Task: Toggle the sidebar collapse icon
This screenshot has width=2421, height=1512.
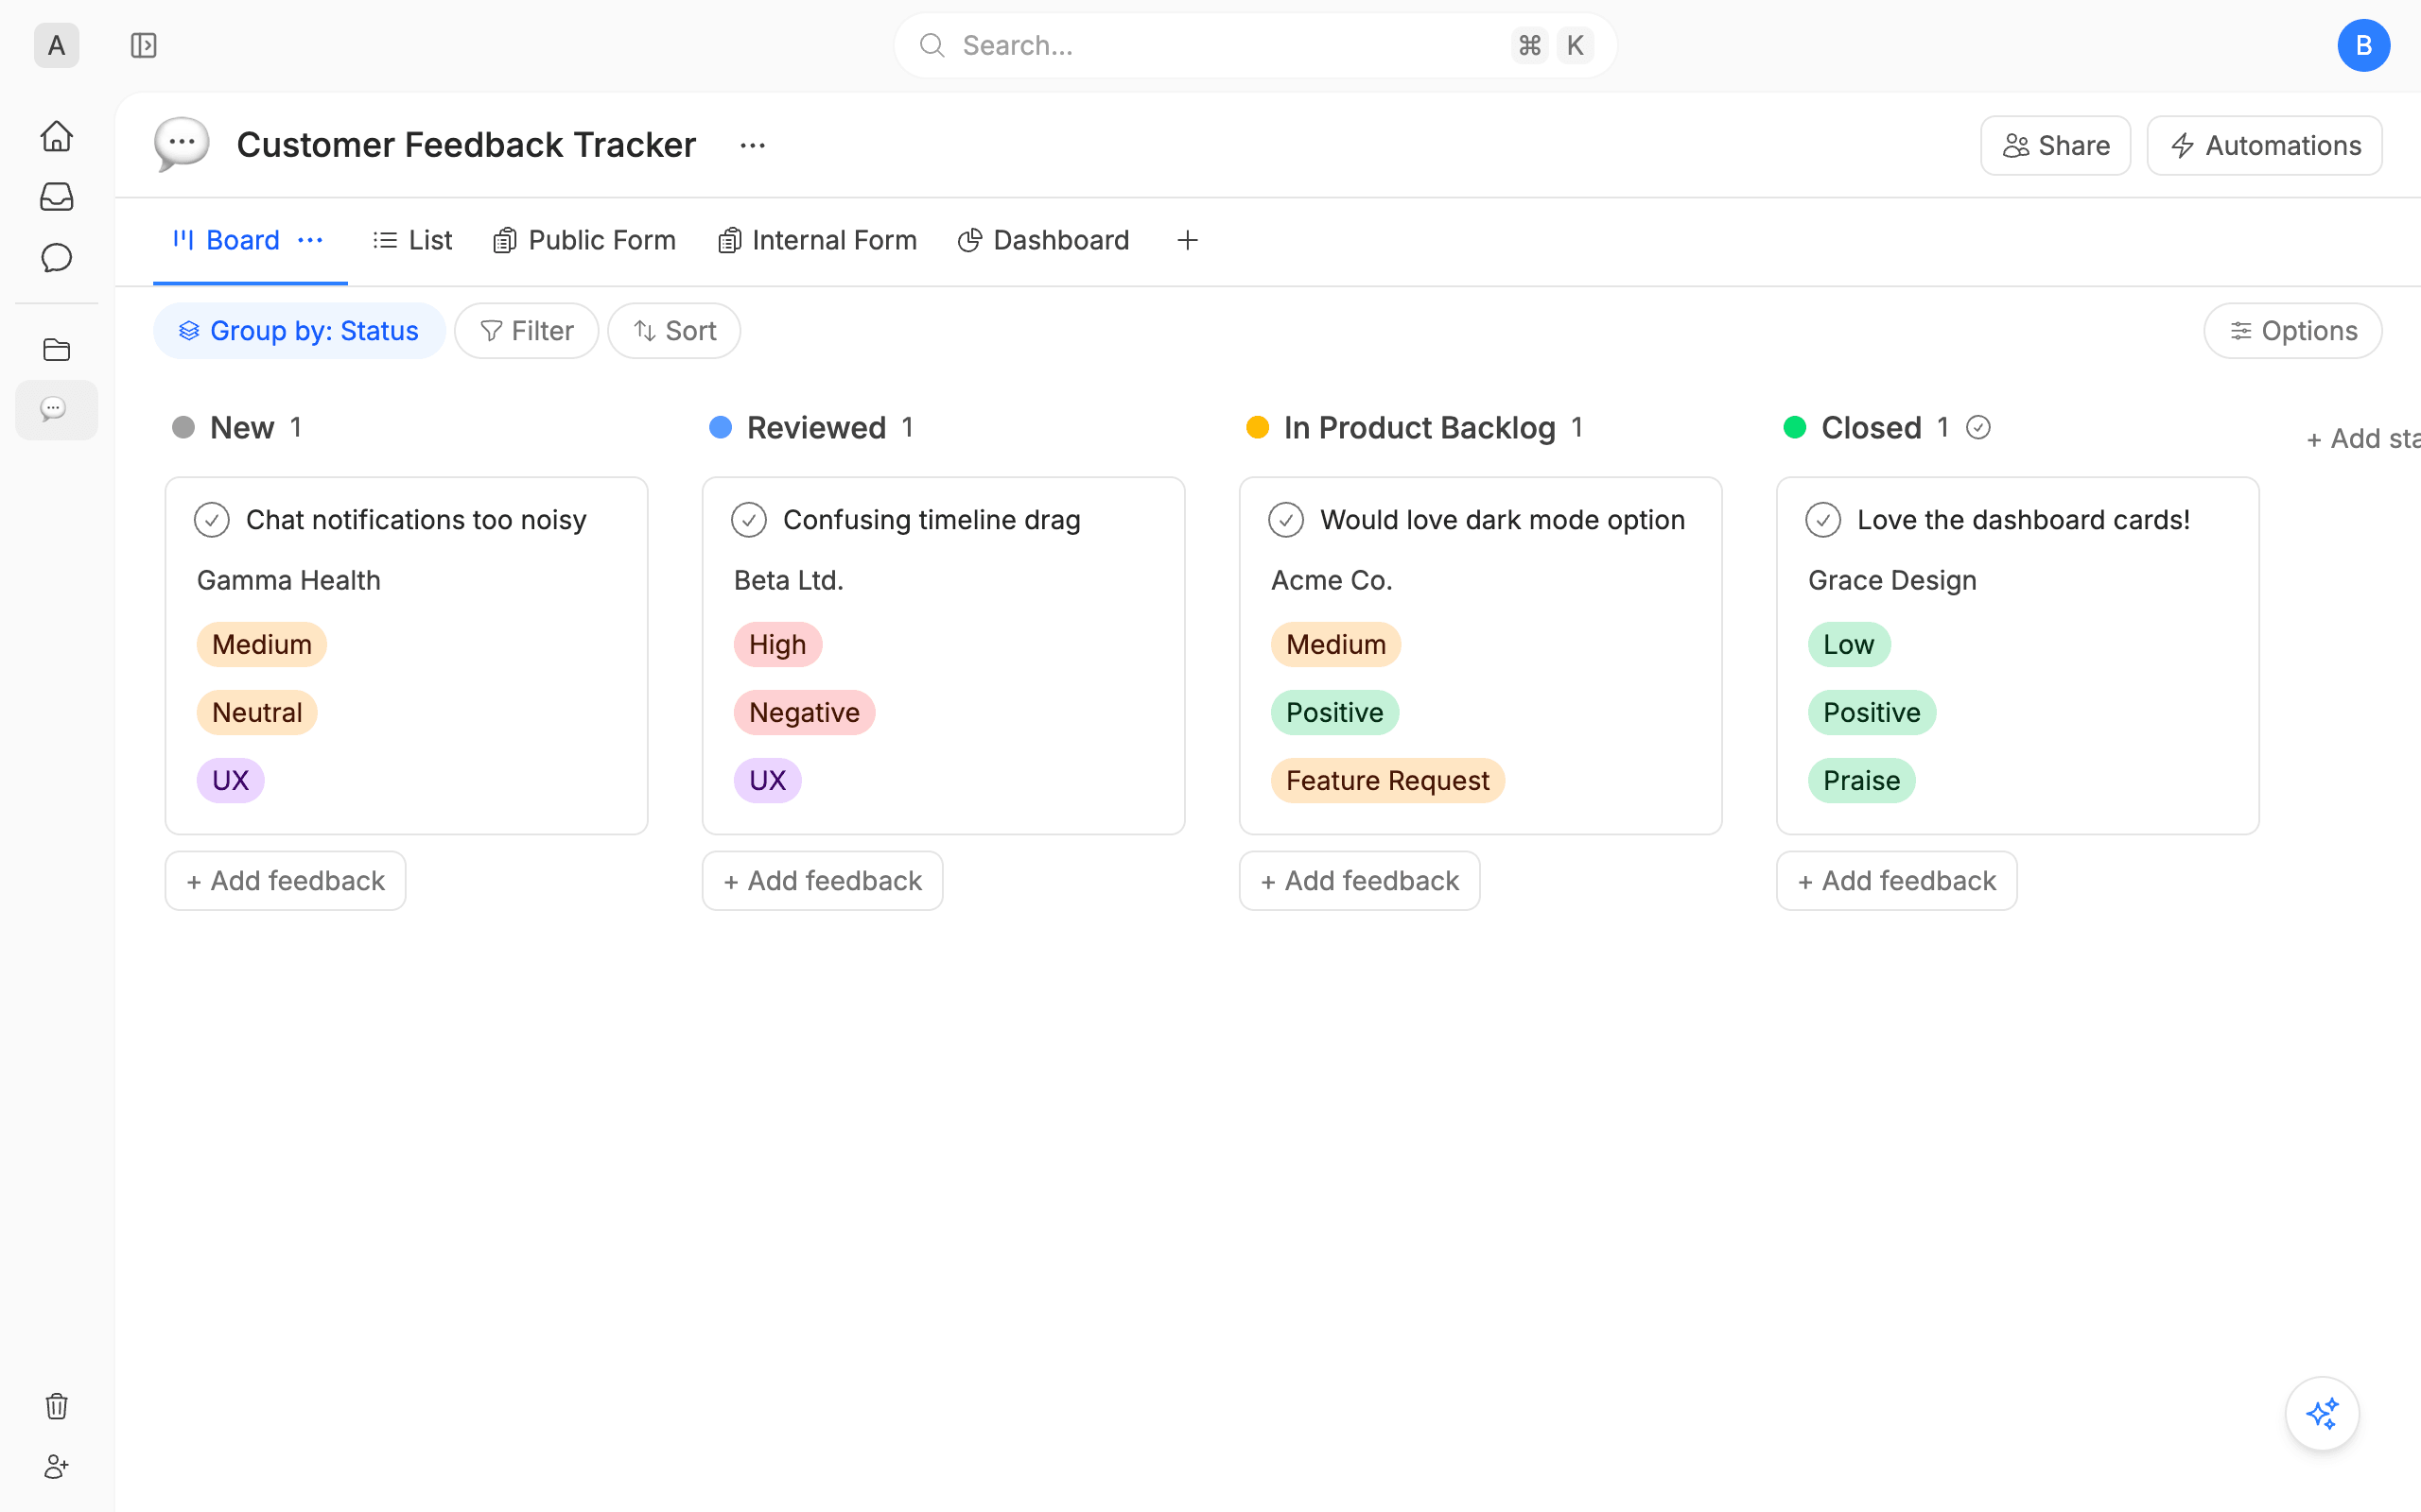Action: tap(144, 45)
